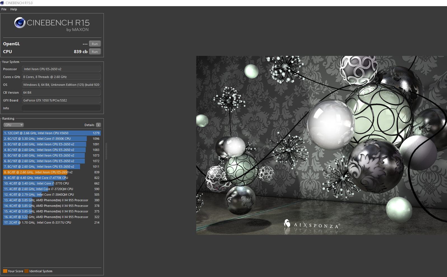447x277 pixels.
Task: Click the Details arrow button in Ranking
Action: coord(99,125)
